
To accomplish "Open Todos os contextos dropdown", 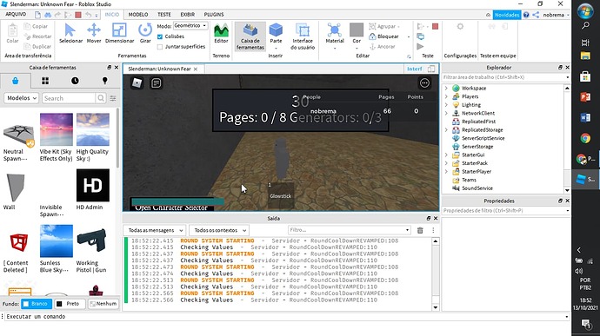I will click(219, 230).
